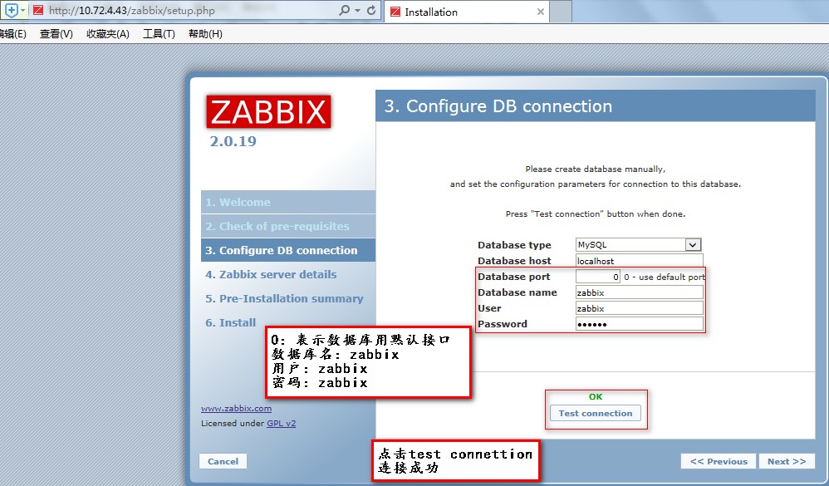829x486 pixels.
Task: Click the << Previous button
Action: (719, 461)
